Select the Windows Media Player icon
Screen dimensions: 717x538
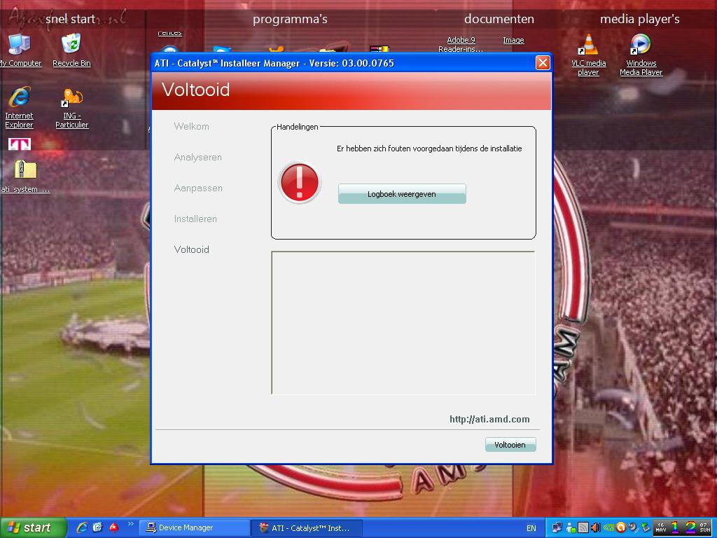tap(641, 55)
